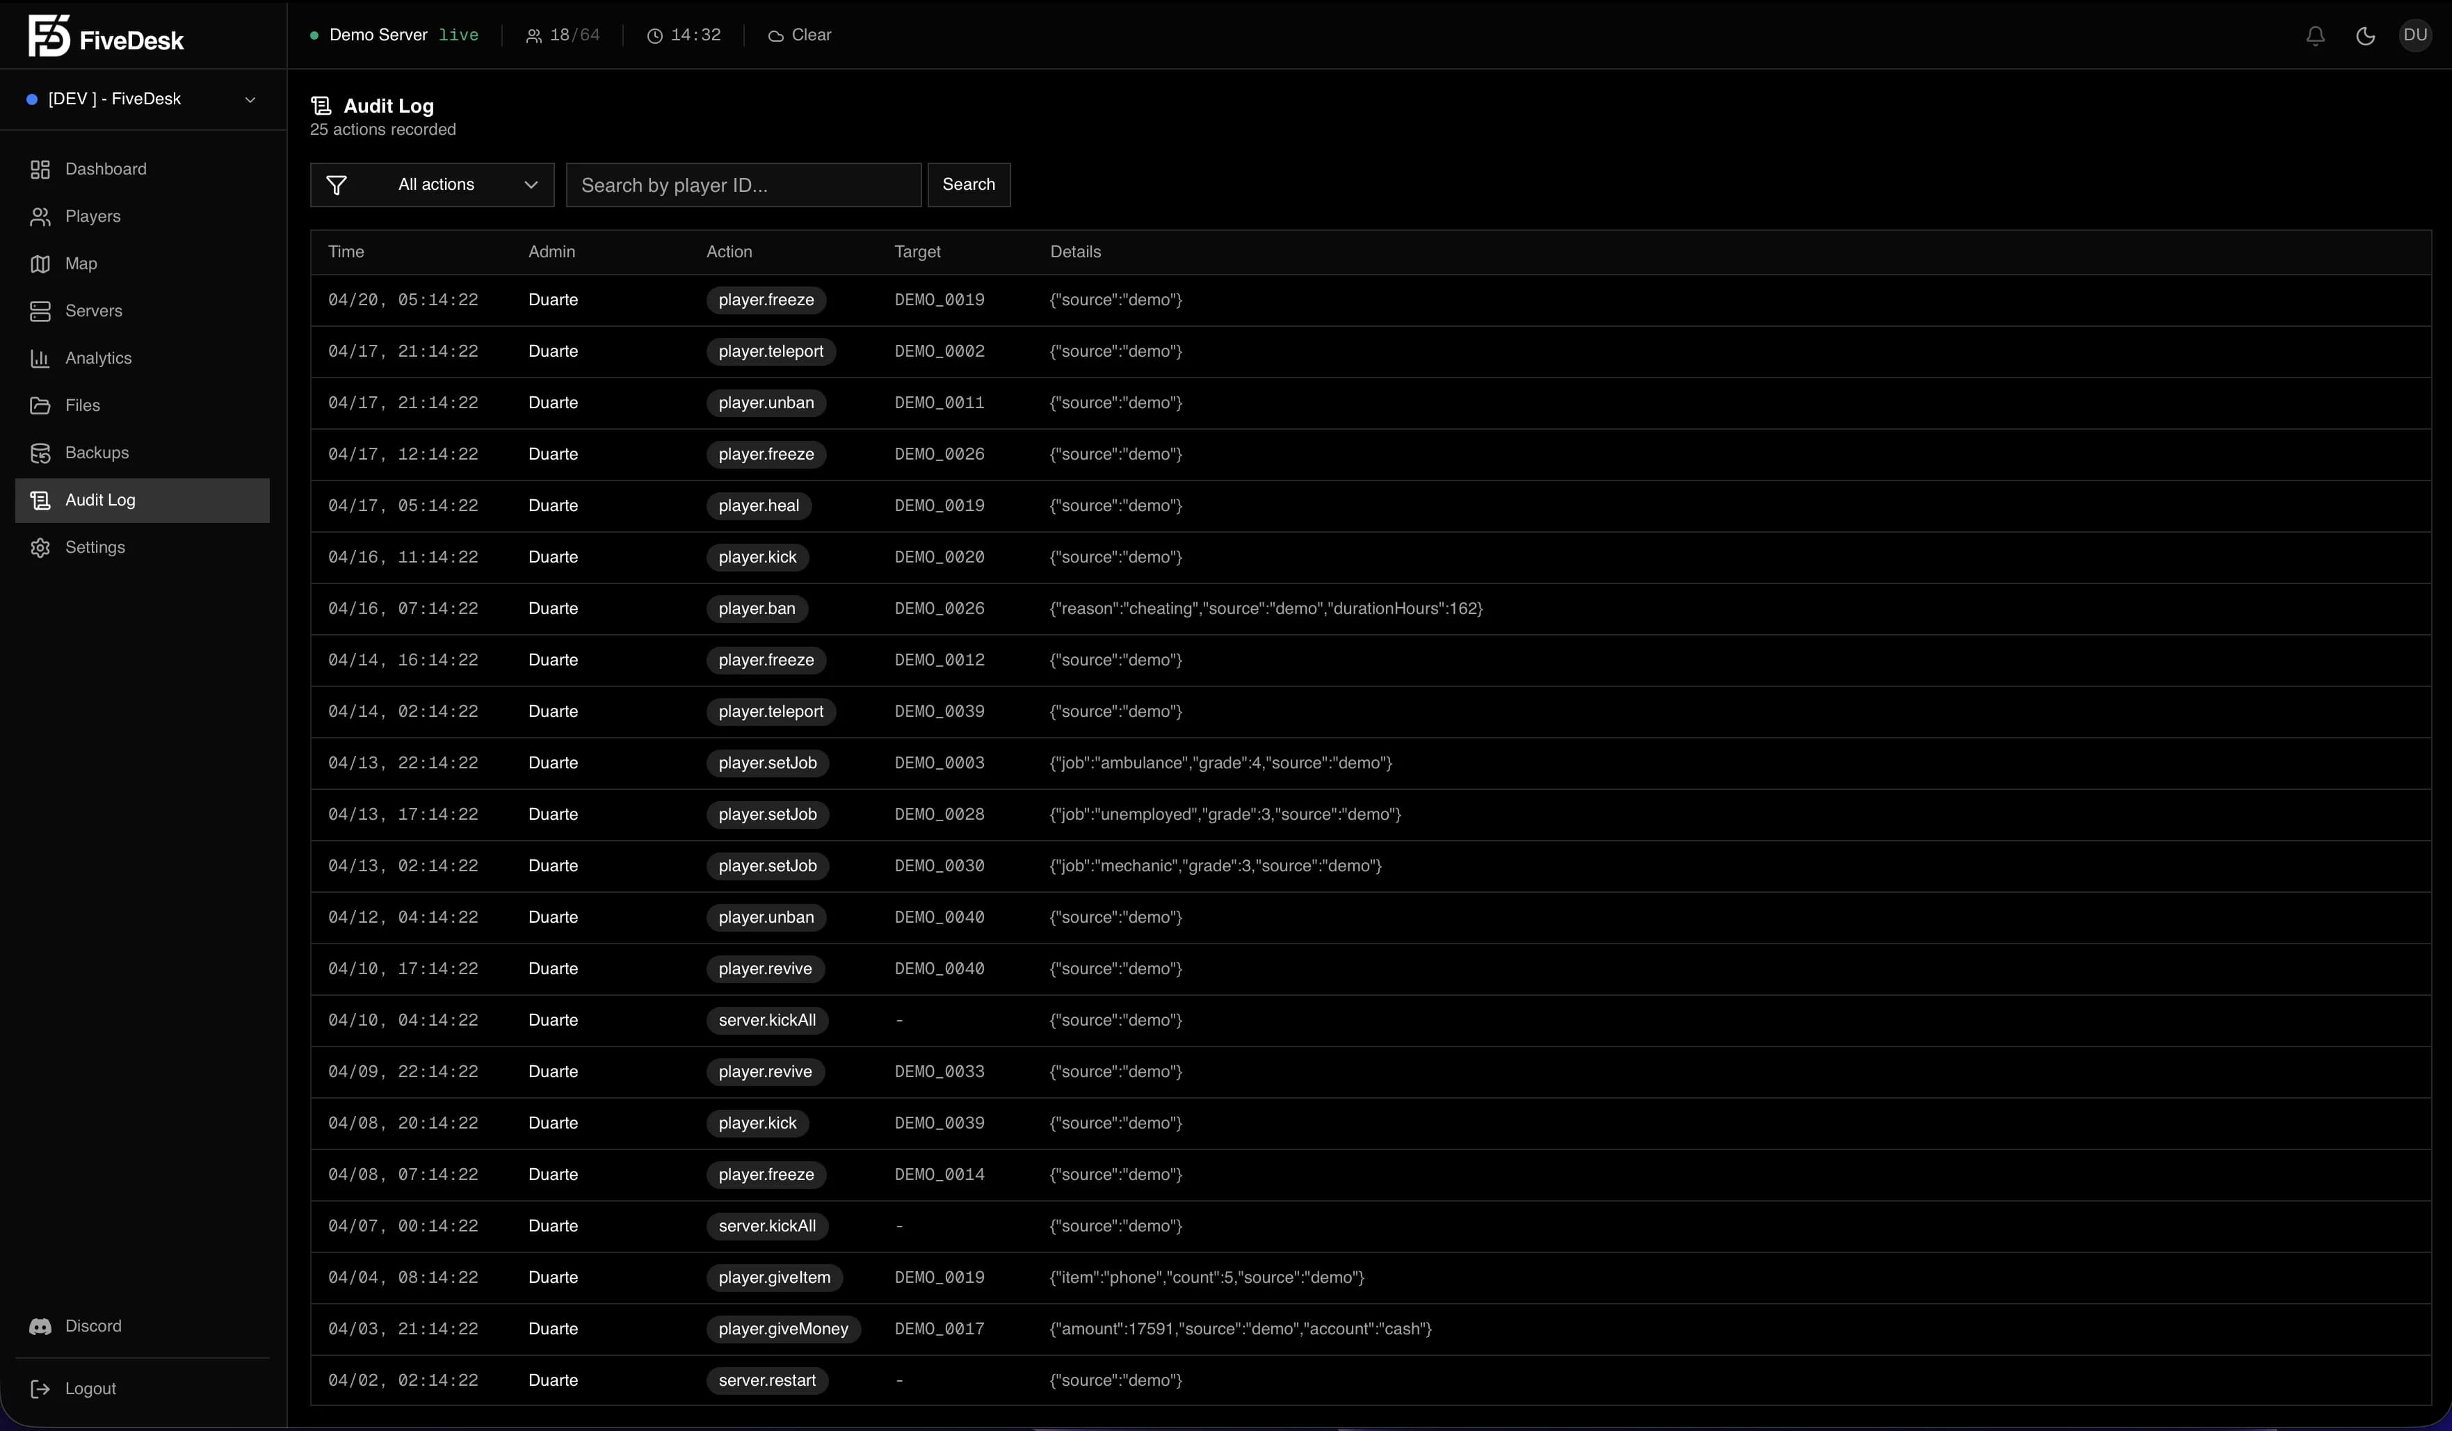Click the player.giveItem action badge
The width and height of the screenshot is (2452, 1431).
(x=775, y=1277)
